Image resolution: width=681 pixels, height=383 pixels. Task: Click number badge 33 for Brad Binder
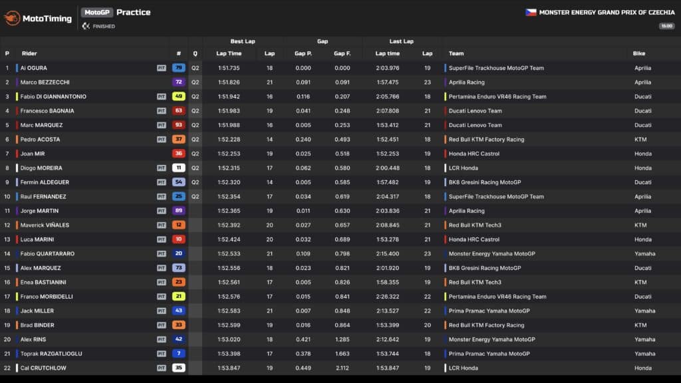(x=178, y=325)
